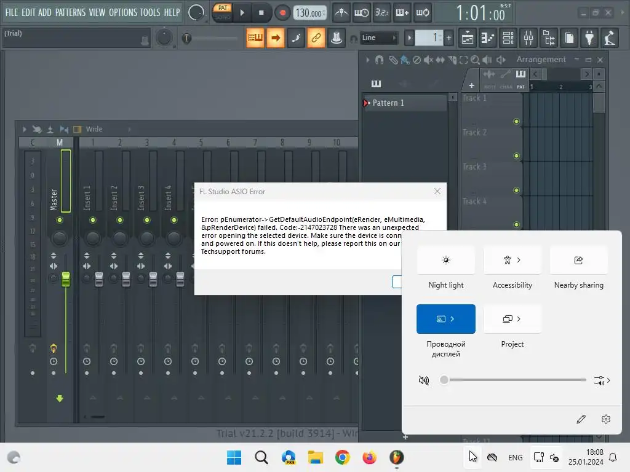This screenshot has height=472, width=630.
Task: Open the Piano roll from the toolbar
Action: (488, 38)
